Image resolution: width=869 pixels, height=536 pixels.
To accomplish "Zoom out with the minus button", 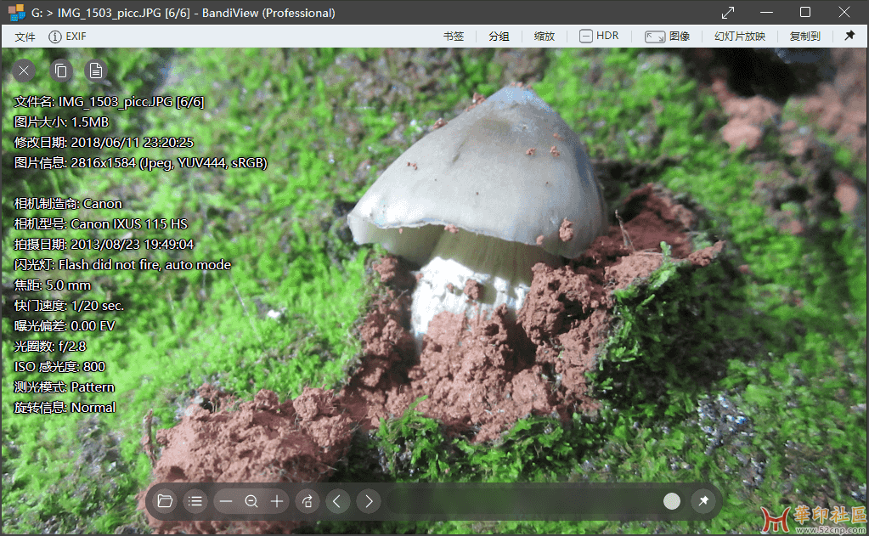I will [x=226, y=502].
